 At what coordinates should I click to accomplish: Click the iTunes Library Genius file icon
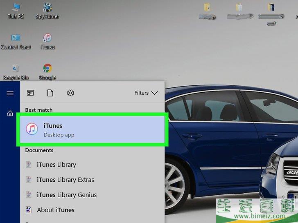[29, 195]
